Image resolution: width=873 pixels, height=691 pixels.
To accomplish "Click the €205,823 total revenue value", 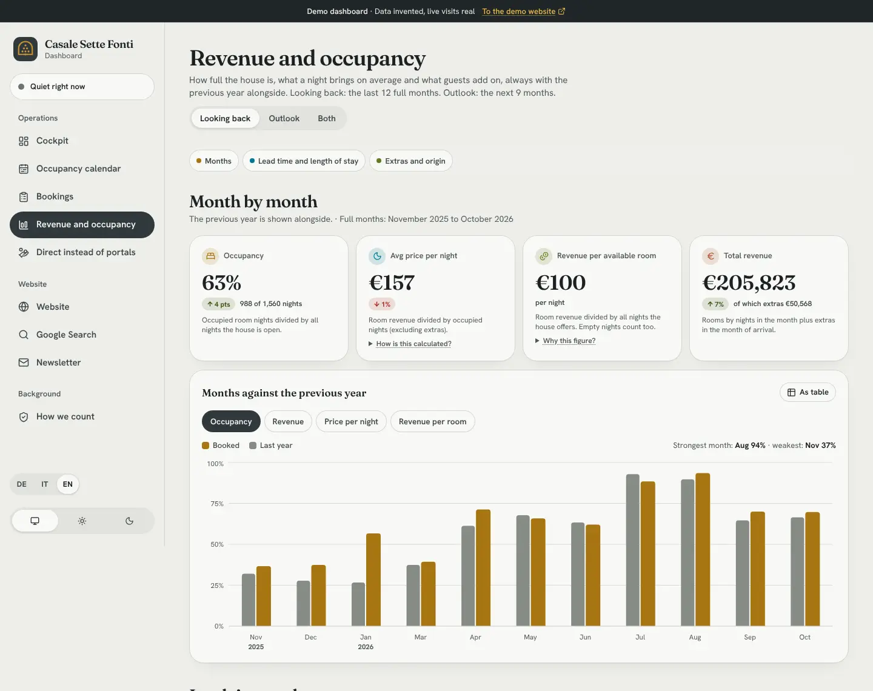I will (749, 282).
